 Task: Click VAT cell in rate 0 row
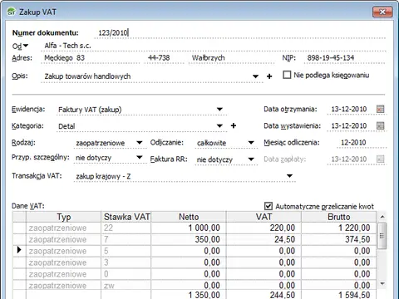[264, 274]
